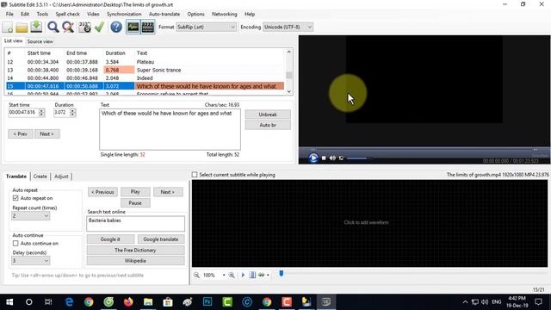Open File Explorer from the taskbar
The width and height of the screenshot is (551, 310).
click(x=148, y=302)
